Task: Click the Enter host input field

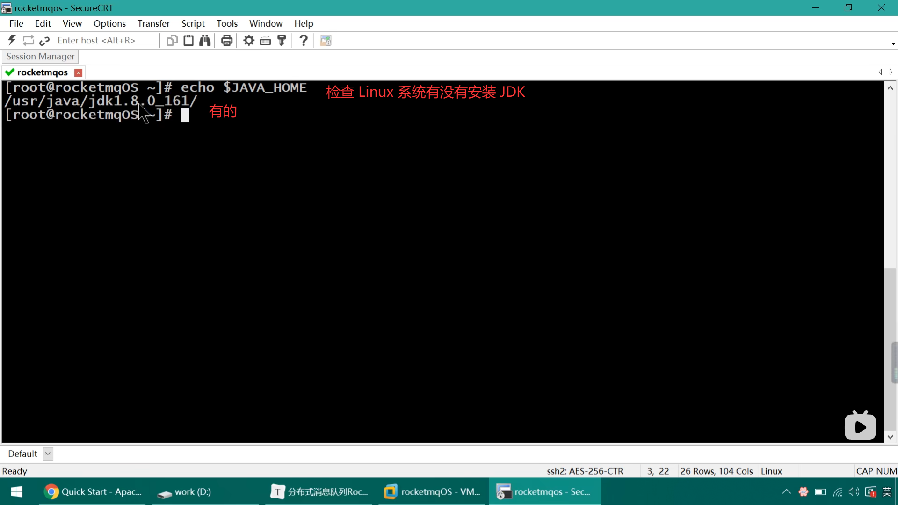Action: pyautogui.click(x=105, y=41)
